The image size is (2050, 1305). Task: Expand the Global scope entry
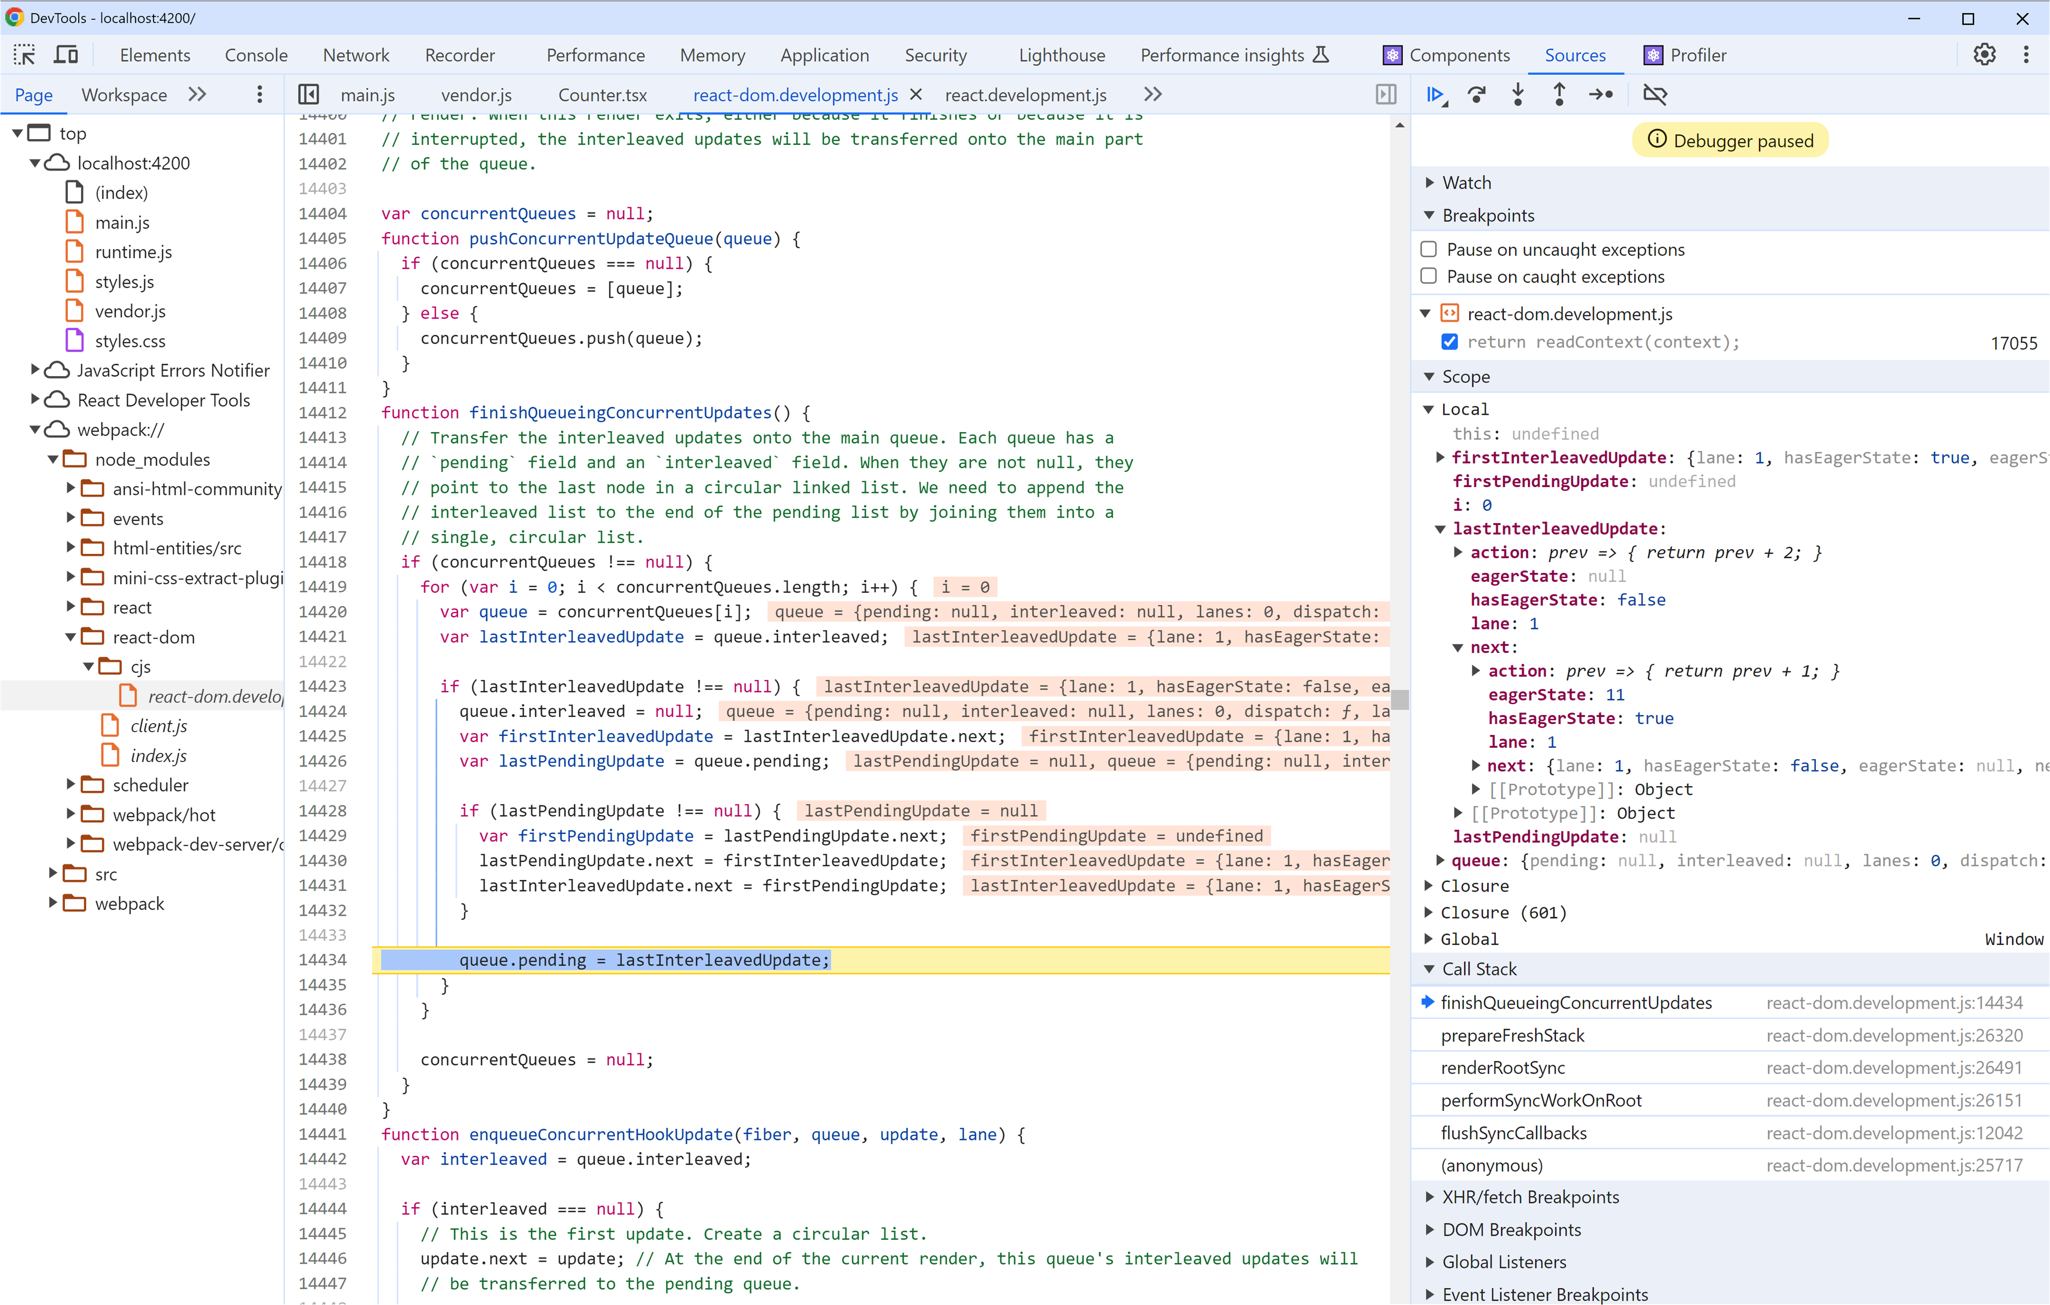1430,939
